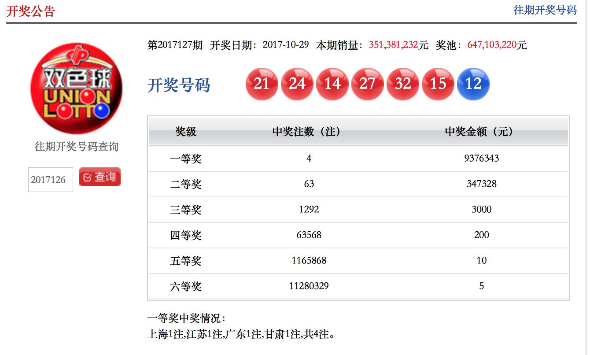The image size is (590, 355).
Task: Click the red 查询 button
Action: point(100,177)
